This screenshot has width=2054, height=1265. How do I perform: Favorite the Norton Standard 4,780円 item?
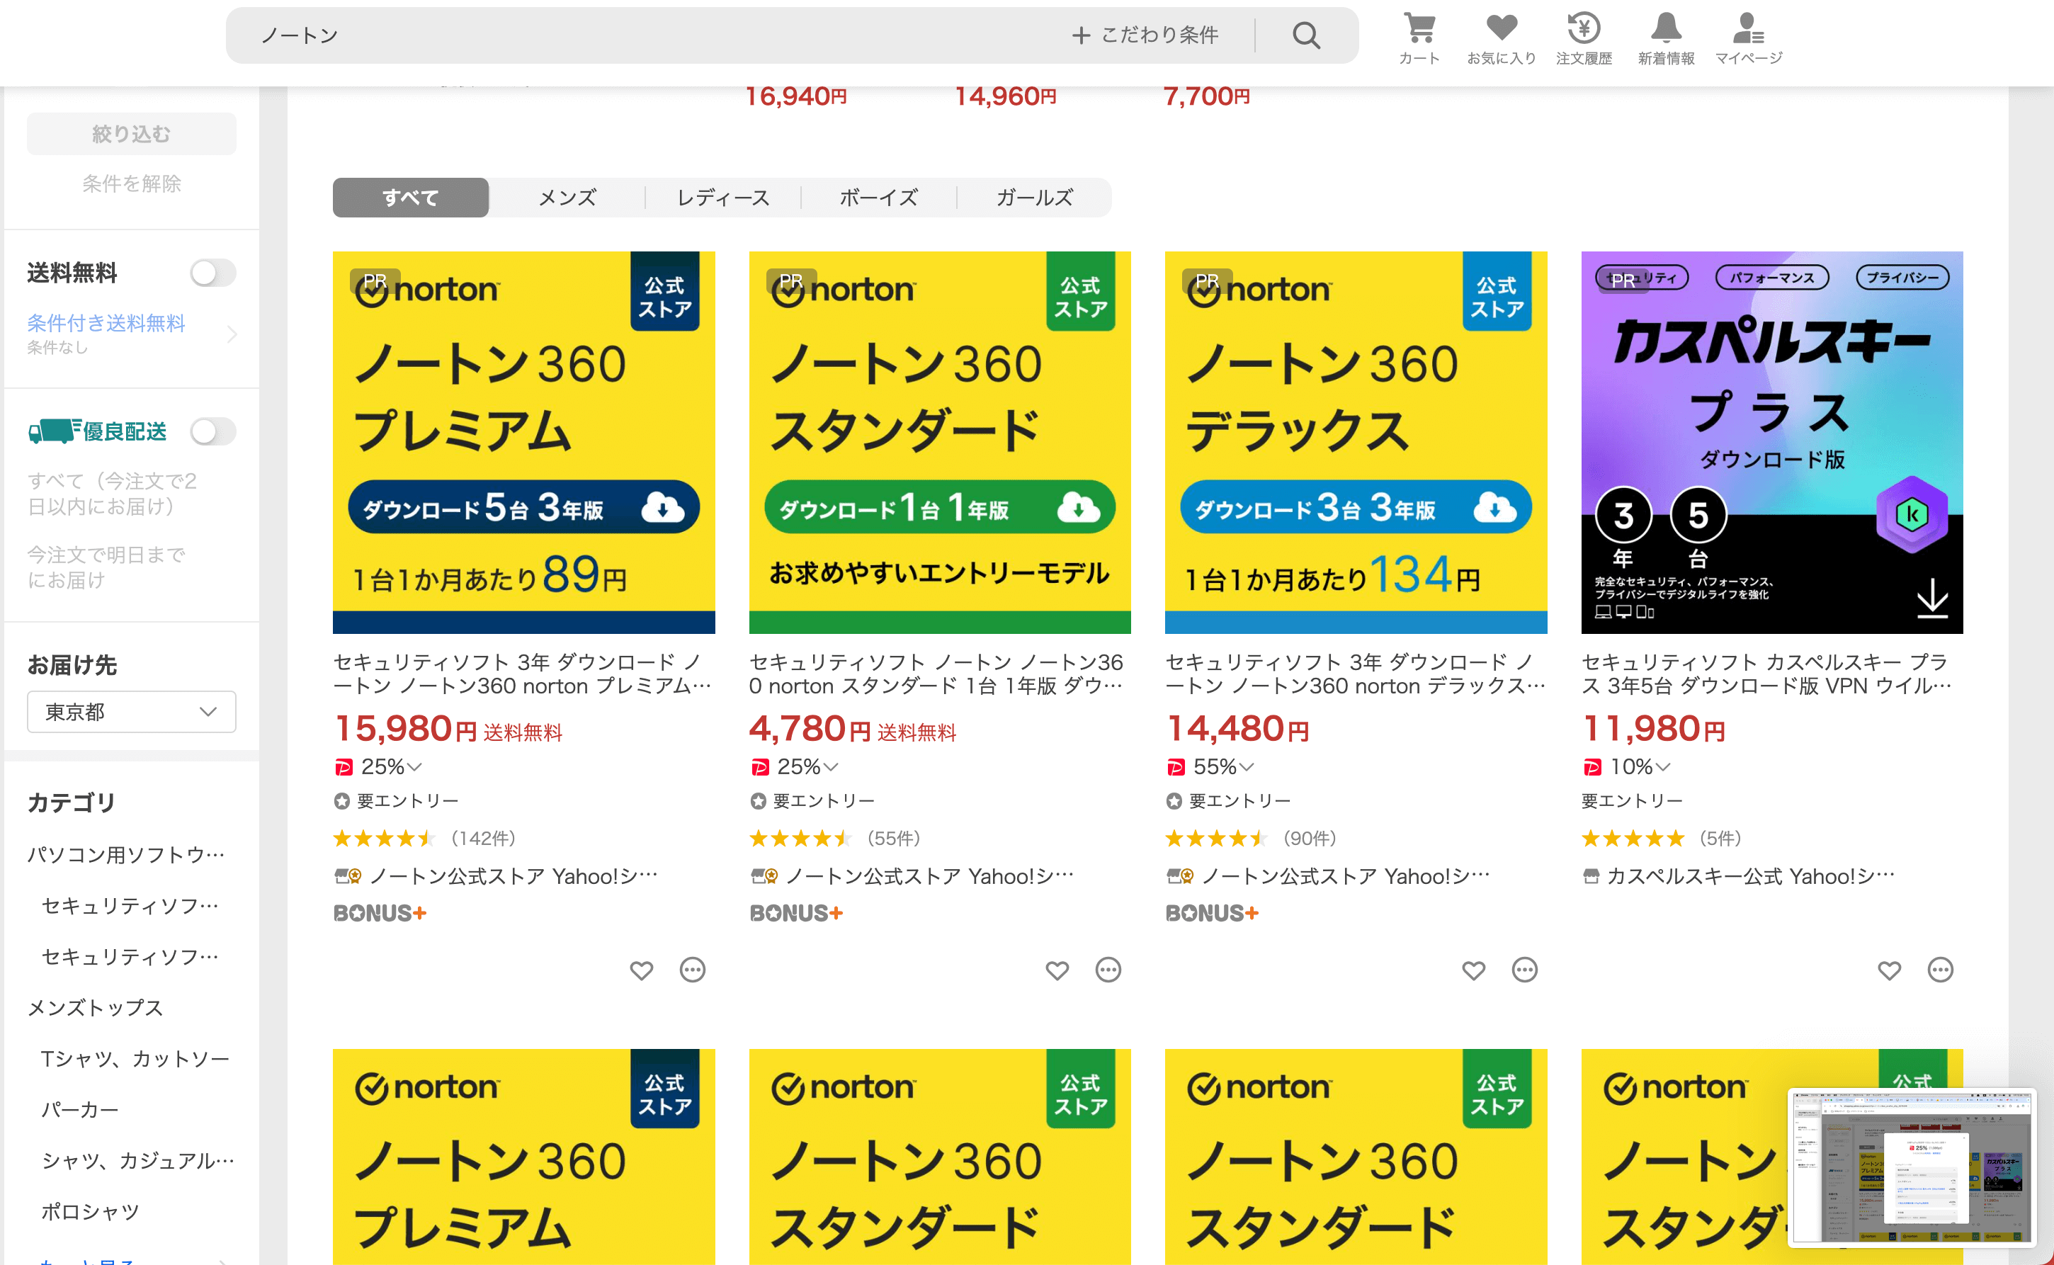(x=1057, y=970)
